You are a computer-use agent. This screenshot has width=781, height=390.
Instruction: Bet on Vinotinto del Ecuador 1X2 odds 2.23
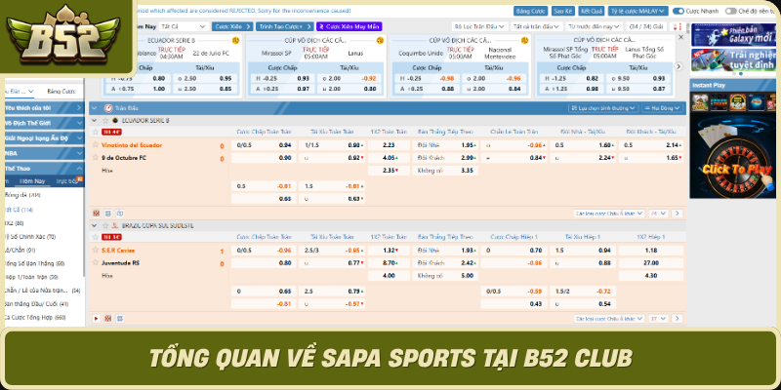[389, 144]
